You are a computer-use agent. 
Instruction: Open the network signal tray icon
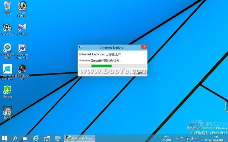click(192, 139)
